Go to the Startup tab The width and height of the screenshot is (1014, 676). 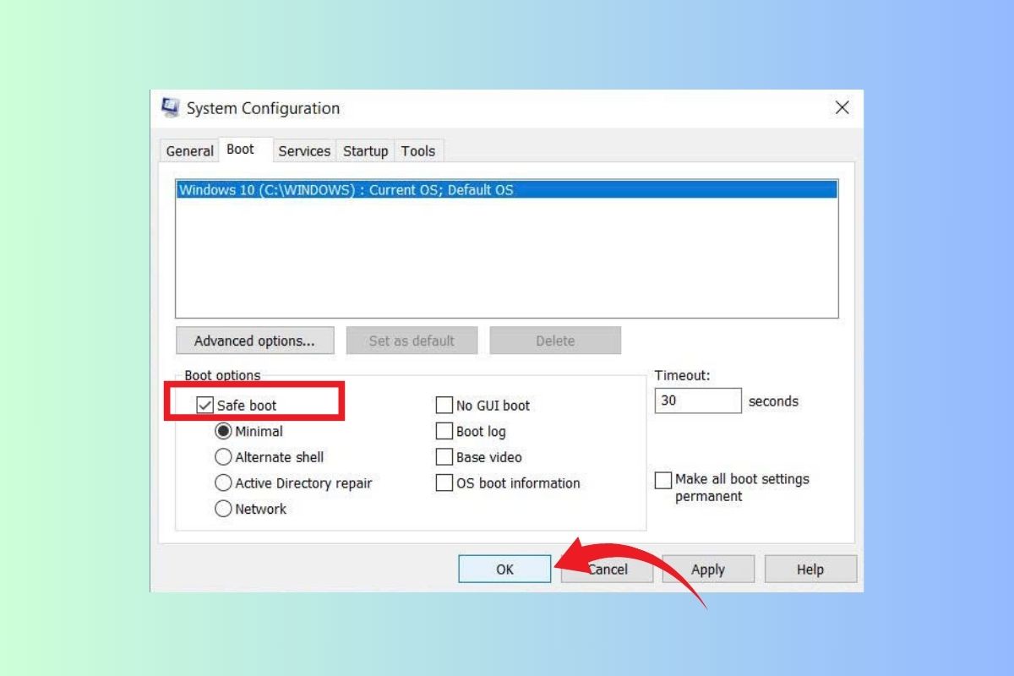[x=365, y=151]
